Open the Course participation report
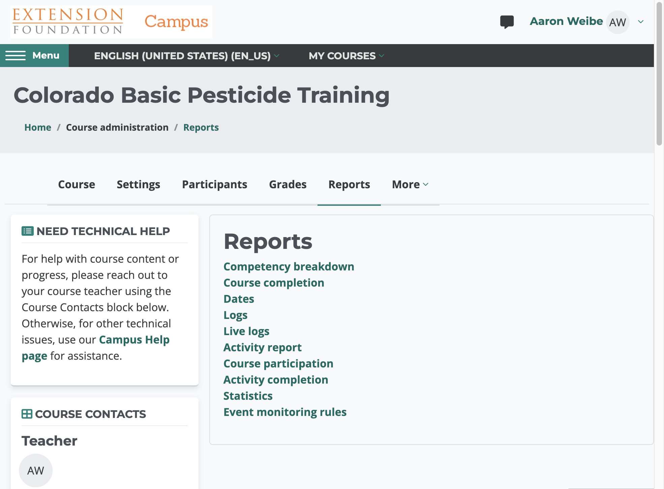This screenshot has width=664, height=489. [x=278, y=364]
